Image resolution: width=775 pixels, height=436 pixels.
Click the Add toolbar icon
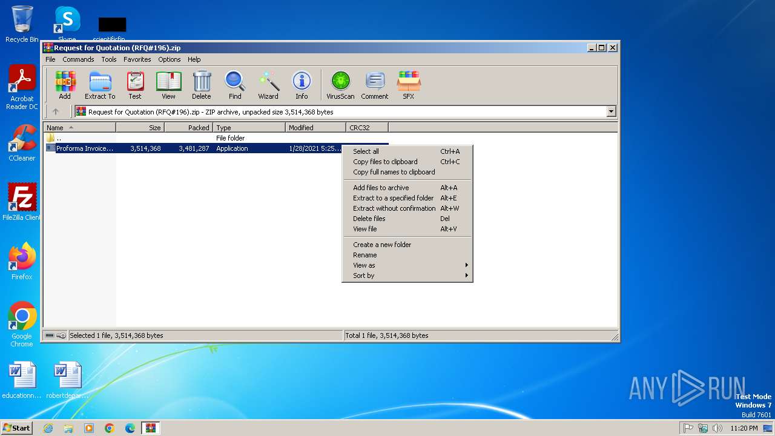[65, 85]
